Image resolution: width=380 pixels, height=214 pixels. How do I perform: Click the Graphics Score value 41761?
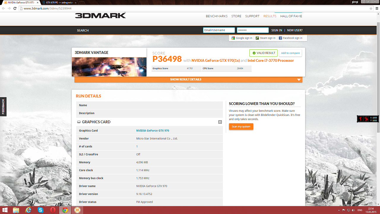190,68
